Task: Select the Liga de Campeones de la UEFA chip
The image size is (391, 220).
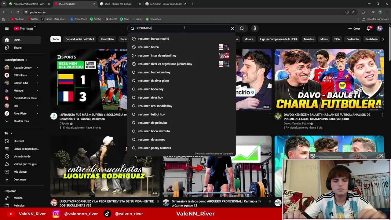Action: tap(279, 39)
